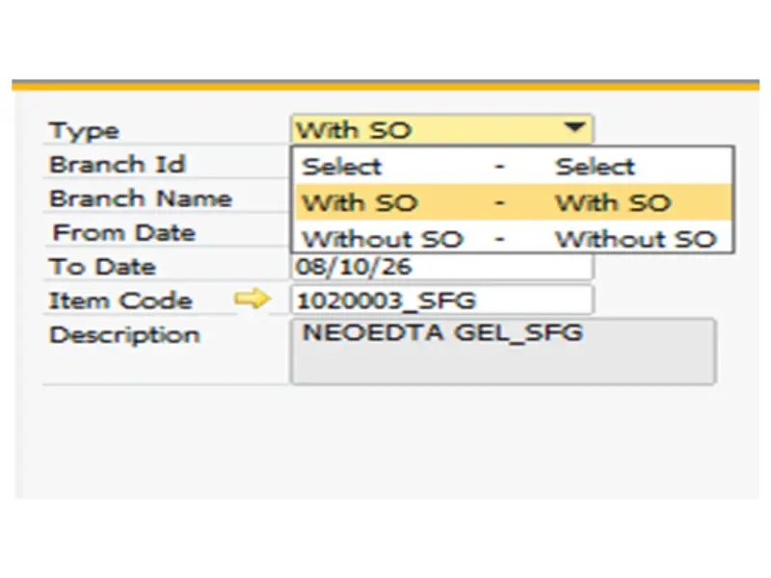
Task: Click the 'Description' label
Action: pos(125,335)
